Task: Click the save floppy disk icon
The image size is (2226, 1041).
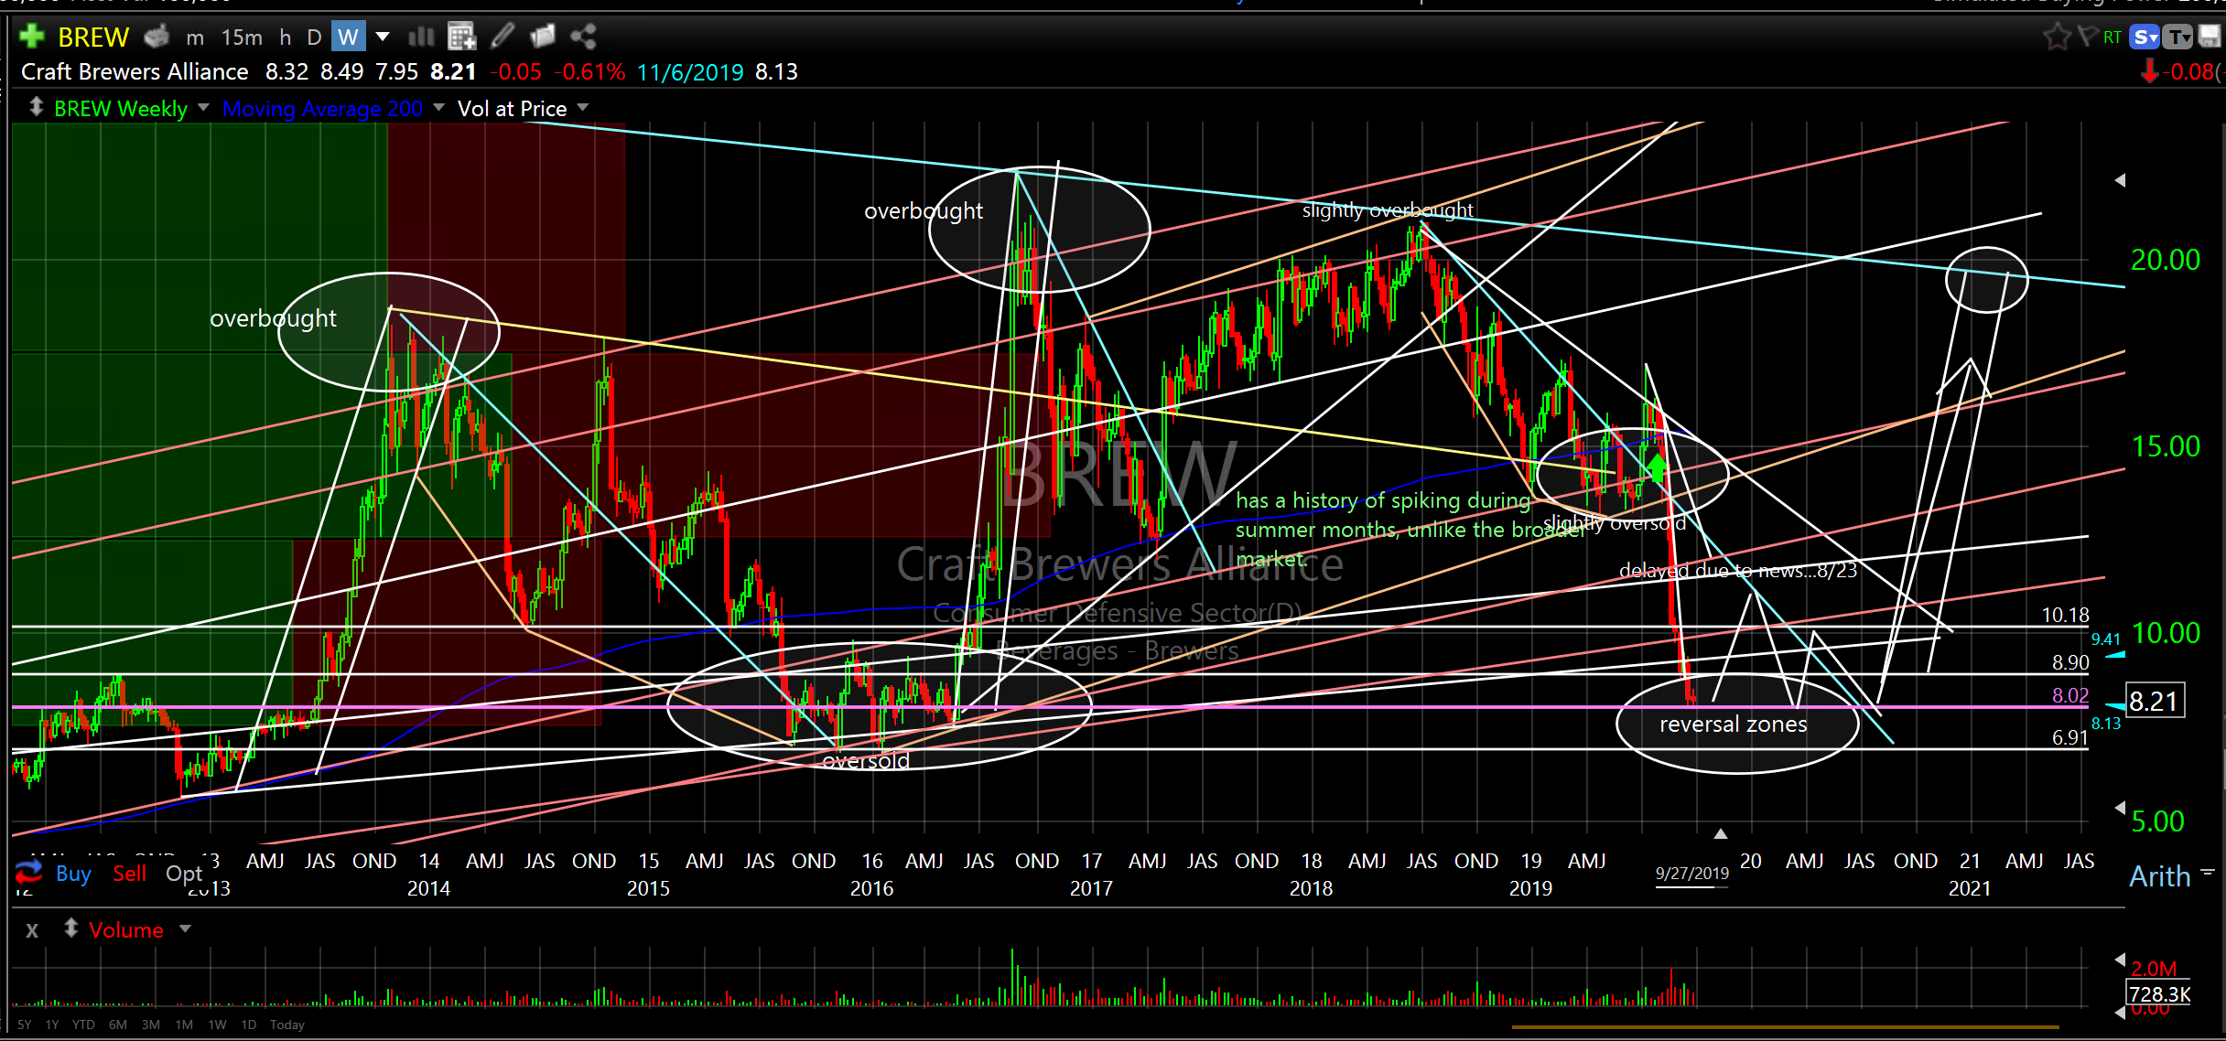Action: (x=2210, y=37)
